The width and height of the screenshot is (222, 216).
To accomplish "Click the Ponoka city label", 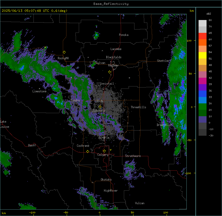I will click(124, 35).
